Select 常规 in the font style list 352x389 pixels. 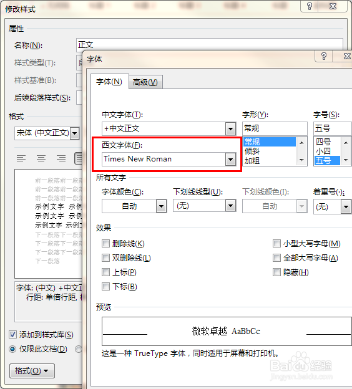pos(270,142)
